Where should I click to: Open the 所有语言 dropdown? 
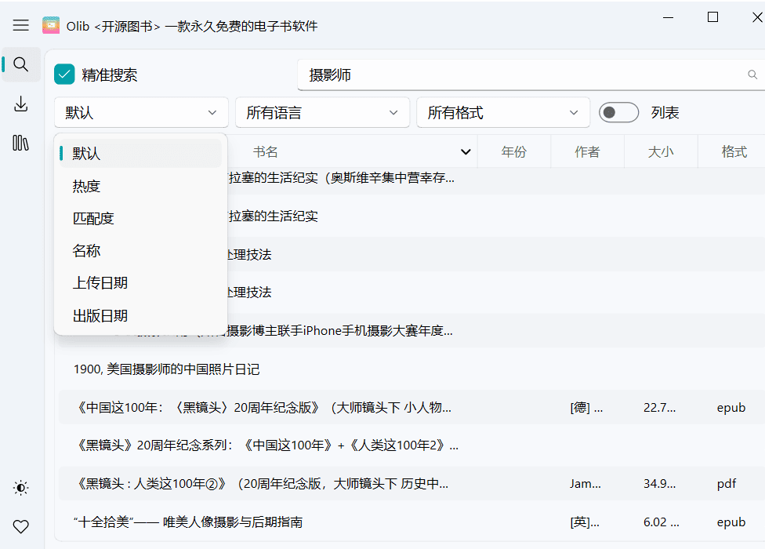tap(322, 112)
